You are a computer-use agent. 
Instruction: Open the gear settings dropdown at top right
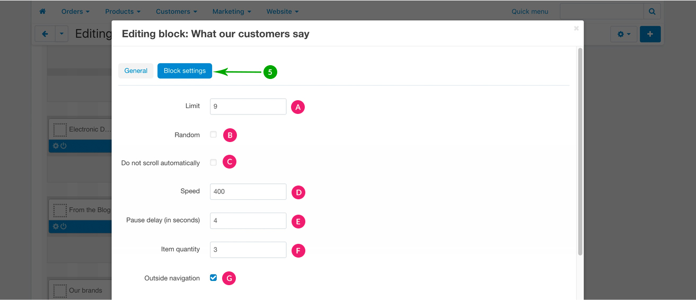(x=623, y=34)
